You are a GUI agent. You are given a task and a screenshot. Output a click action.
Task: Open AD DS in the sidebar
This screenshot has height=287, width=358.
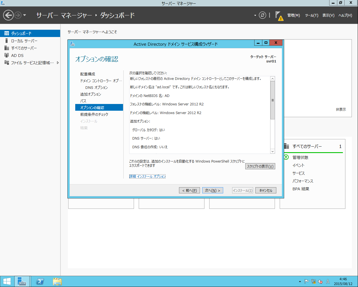tap(17, 55)
